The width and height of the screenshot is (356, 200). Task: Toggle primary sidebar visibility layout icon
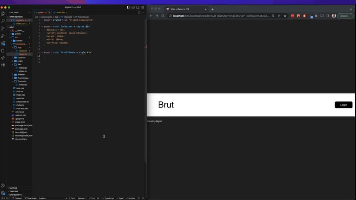[128, 7]
